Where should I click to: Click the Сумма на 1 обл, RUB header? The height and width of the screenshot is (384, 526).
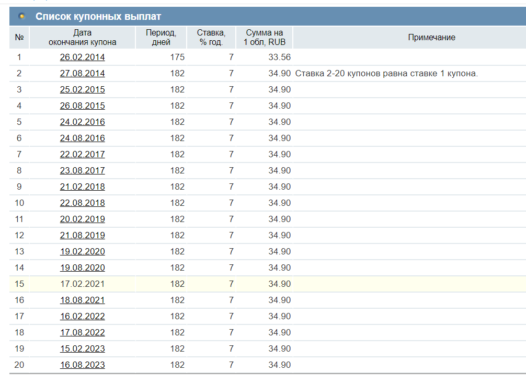265,37
